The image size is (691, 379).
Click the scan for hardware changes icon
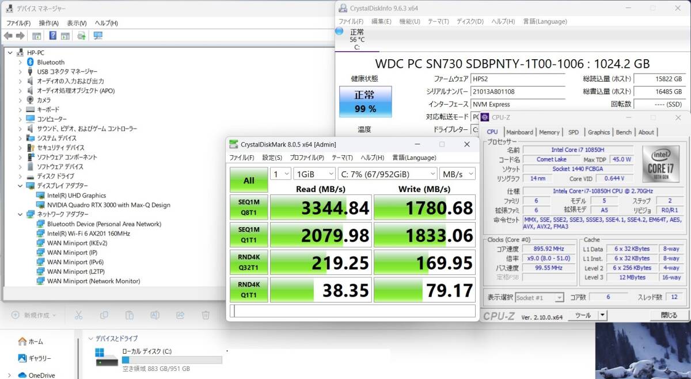point(98,36)
